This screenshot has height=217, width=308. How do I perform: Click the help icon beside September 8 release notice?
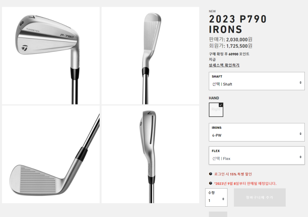coord(210,183)
